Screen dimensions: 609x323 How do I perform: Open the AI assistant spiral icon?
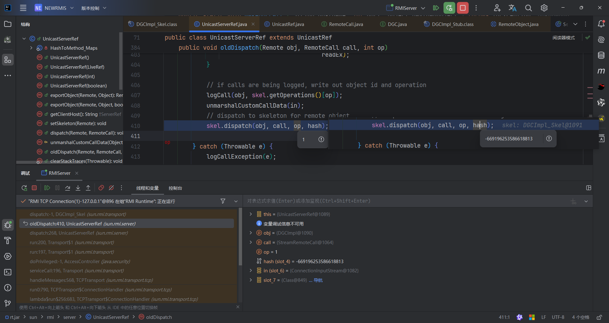coord(601,40)
